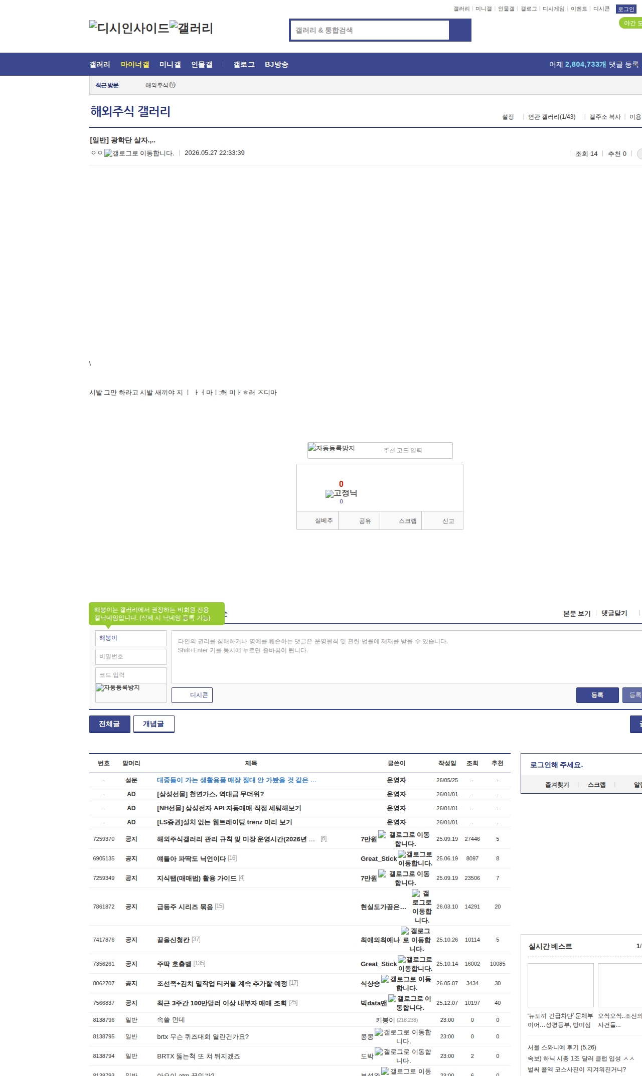Screen dimensions: 642x1076
Task: Focus the 해붕이 nickname field
Action: pos(131,638)
